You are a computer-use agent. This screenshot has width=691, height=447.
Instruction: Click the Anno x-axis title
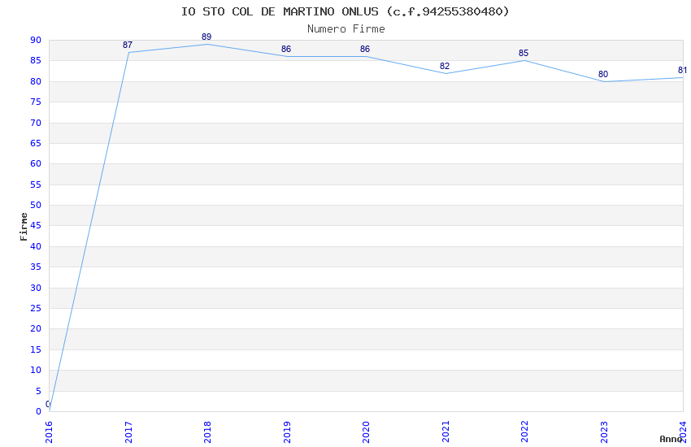[671, 439]
